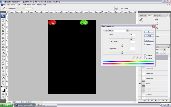Viewport: 171px width, 107px height.
Task: Show the hijau copy layer
Action: point(140,94)
